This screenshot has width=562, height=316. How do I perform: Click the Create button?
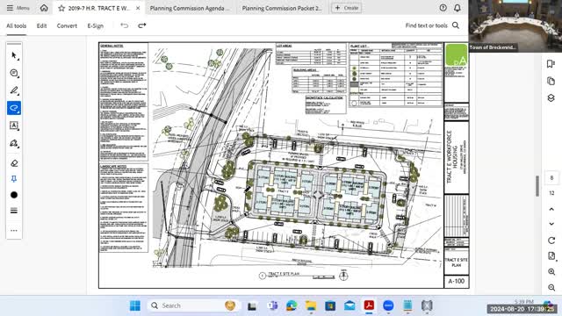click(x=346, y=8)
